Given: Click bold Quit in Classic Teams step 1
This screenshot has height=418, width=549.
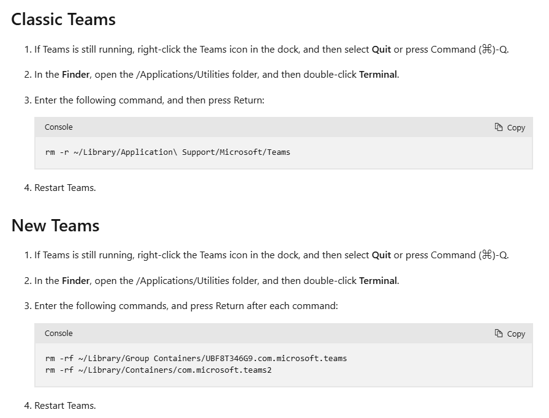Looking at the screenshot, I should pos(381,50).
